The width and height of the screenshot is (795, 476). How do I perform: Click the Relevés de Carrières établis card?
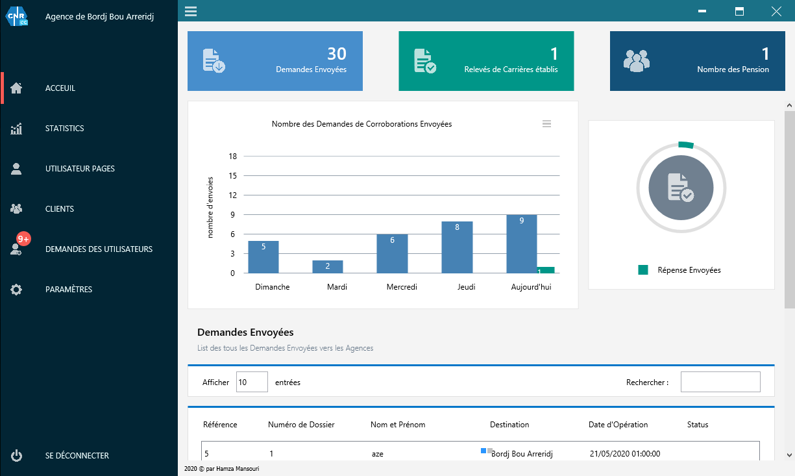[486, 61]
